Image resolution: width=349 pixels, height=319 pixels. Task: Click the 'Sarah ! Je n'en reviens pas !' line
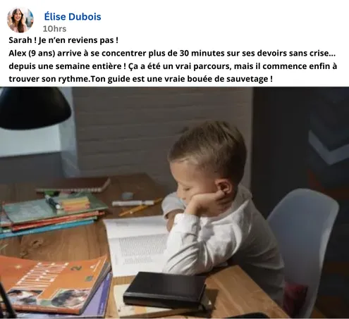pyautogui.click(x=63, y=40)
